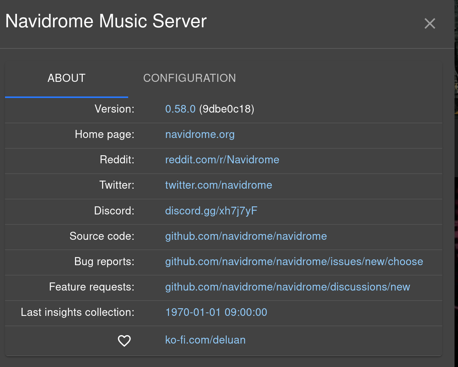This screenshot has width=458, height=367.
Task: Join Discord via discord.gg/xh7j7yF link
Action: 211,211
